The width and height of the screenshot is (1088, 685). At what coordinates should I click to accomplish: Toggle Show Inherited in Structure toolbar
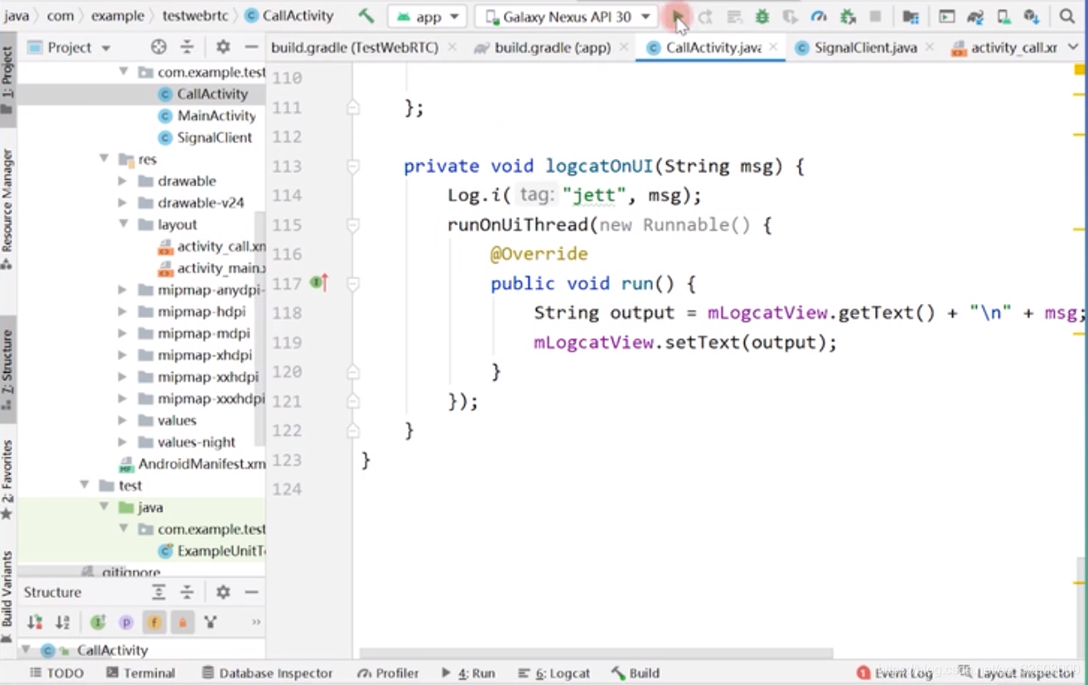pos(98,622)
